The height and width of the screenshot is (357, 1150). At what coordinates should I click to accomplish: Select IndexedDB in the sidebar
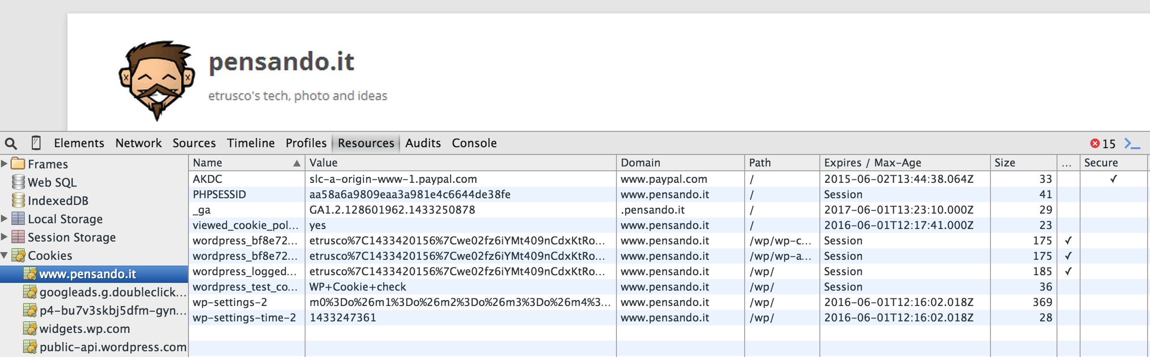[x=58, y=201]
